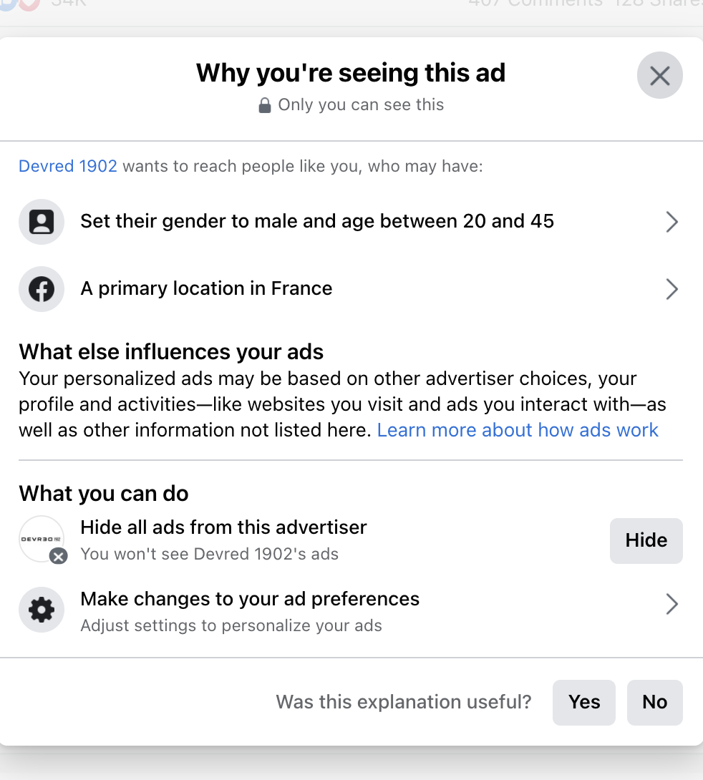Click the profile icon beside gender and age

42,222
